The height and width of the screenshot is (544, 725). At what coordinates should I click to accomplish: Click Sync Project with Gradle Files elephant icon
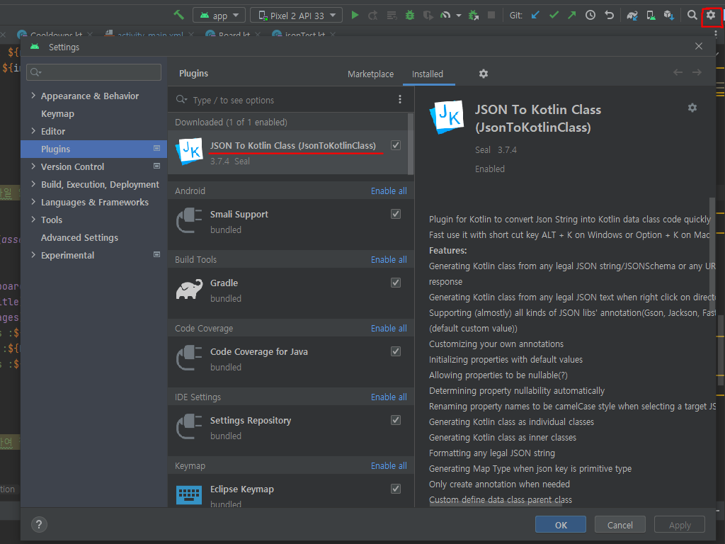point(632,16)
